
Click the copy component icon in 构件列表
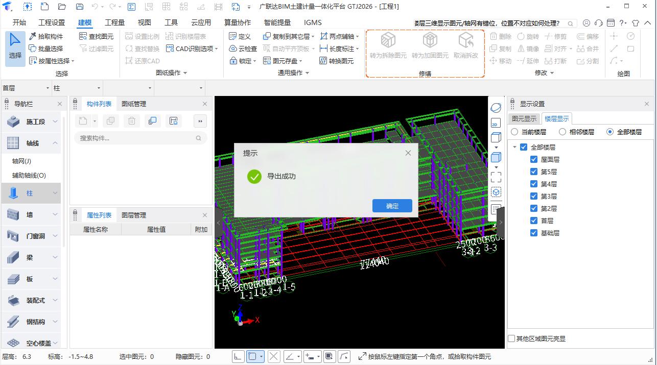coord(153,121)
